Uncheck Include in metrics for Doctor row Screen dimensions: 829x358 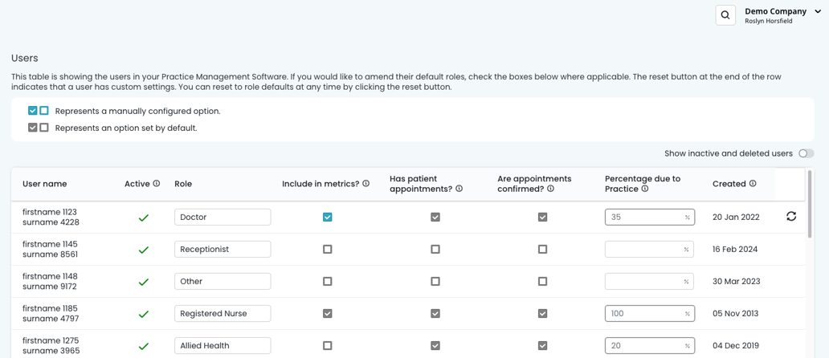point(327,217)
